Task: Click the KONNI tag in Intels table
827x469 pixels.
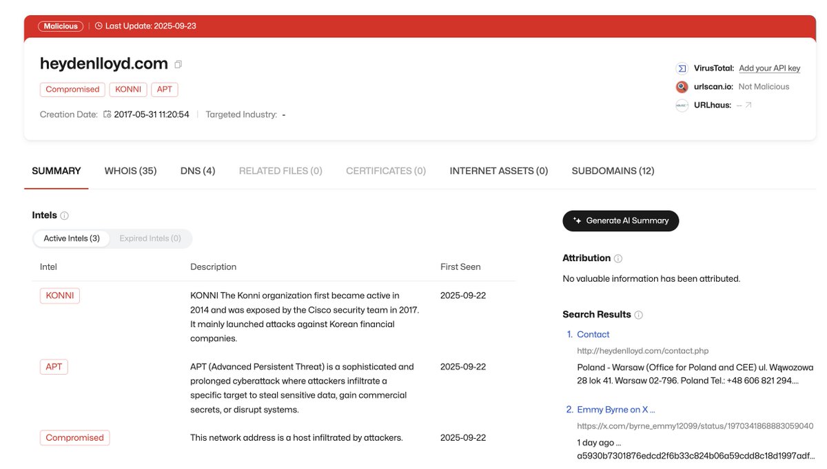Action: (x=60, y=295)
